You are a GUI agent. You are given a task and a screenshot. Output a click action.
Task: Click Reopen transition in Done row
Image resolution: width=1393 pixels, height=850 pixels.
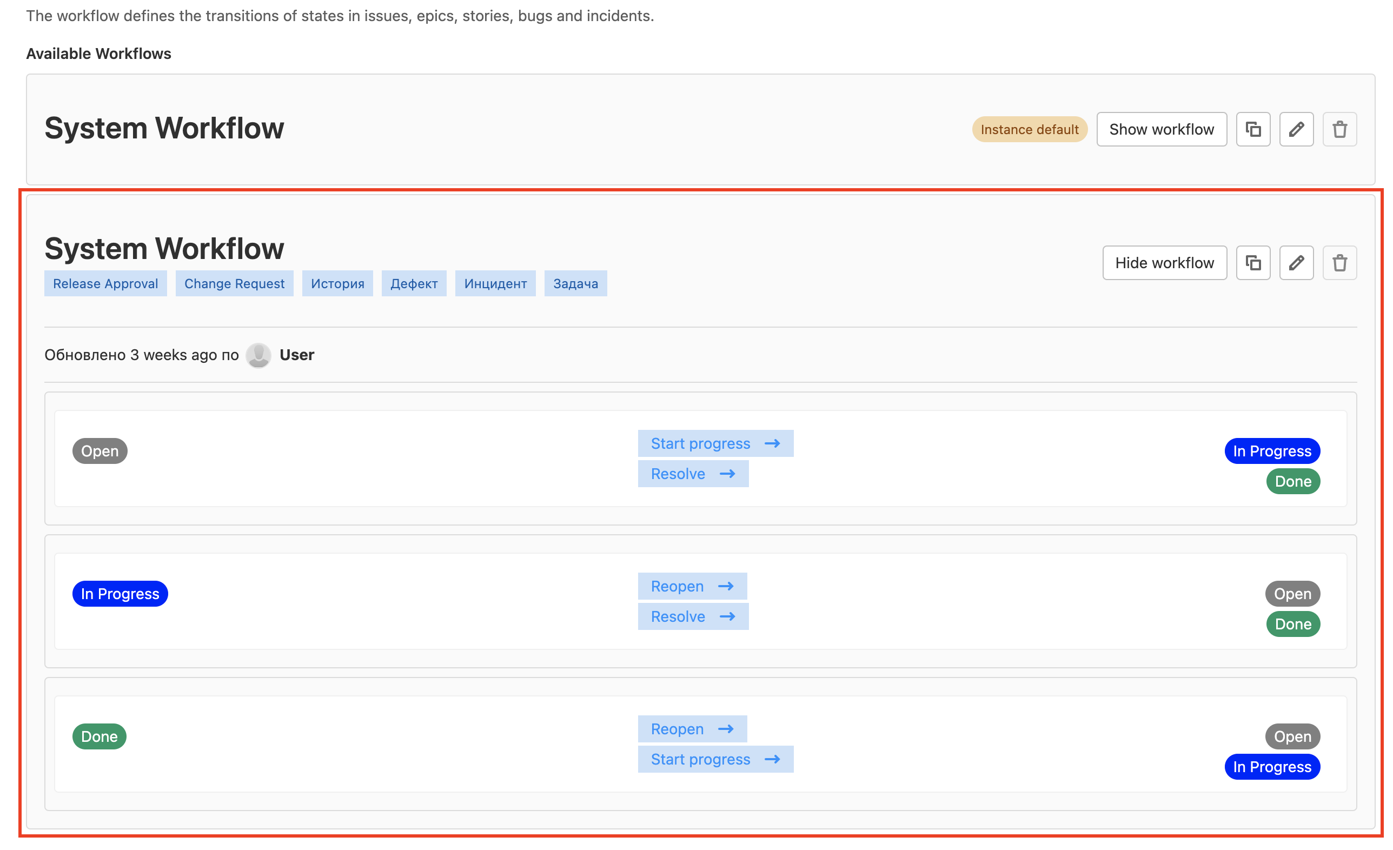tap(692, 729)
